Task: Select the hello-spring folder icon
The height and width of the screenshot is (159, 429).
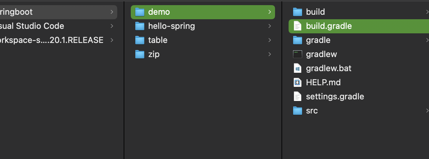Action: coord(140,26)
